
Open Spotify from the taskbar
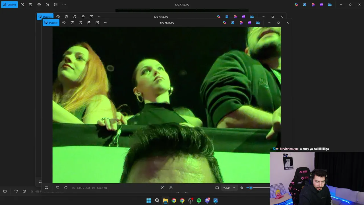pos(199,200)
